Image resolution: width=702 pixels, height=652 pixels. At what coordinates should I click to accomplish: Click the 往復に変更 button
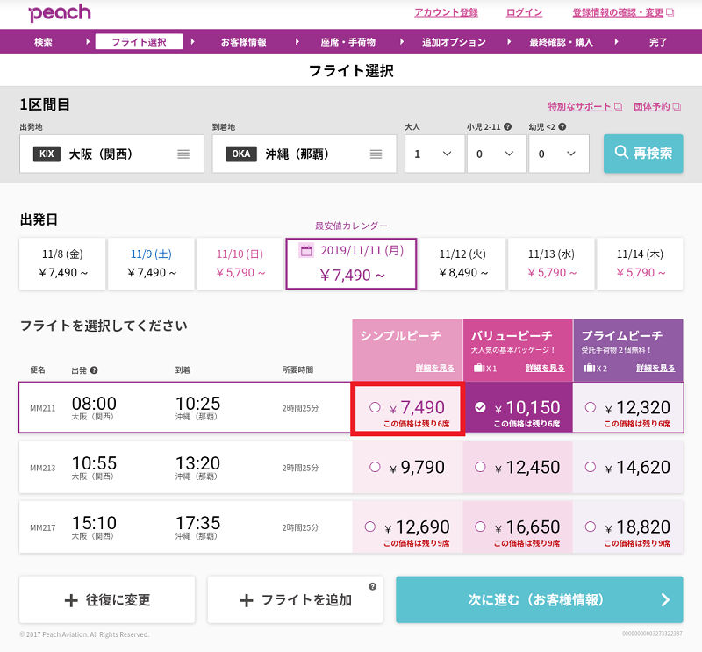coord(107,599)
